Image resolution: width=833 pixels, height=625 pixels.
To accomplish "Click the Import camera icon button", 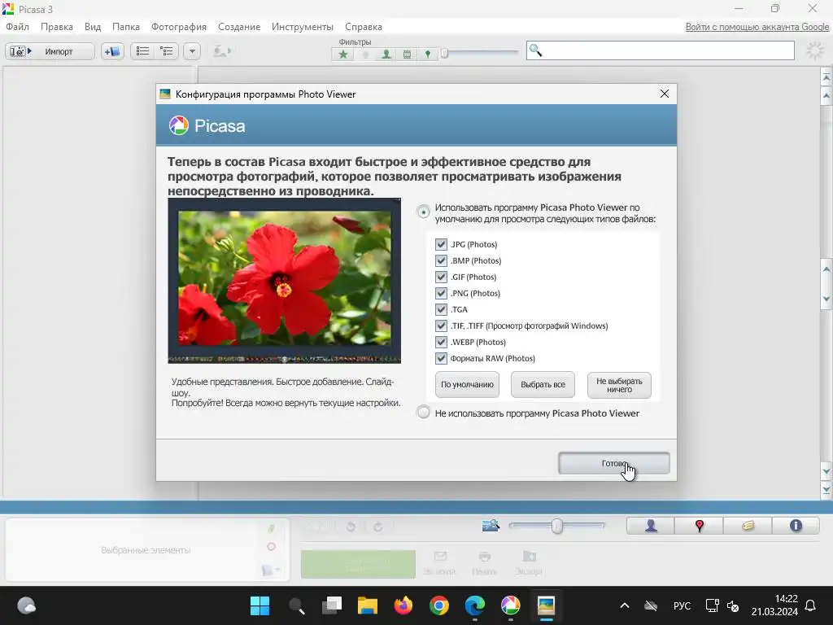I will point(50,51).
